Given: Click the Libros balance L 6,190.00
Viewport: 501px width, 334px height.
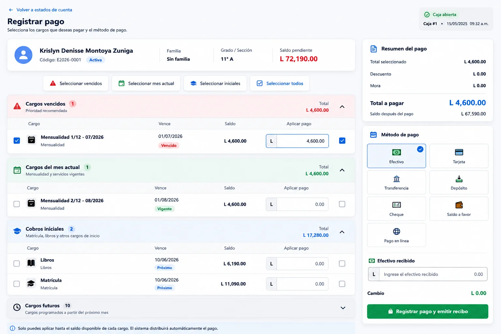Looking at the screenshot, I should tap(235, 264).
